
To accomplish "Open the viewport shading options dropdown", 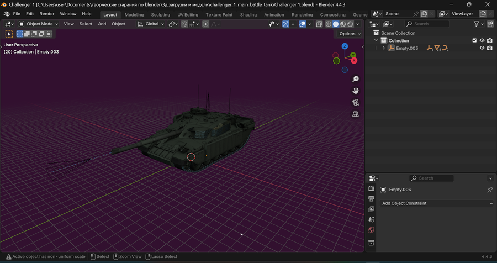I will (358, 24).
